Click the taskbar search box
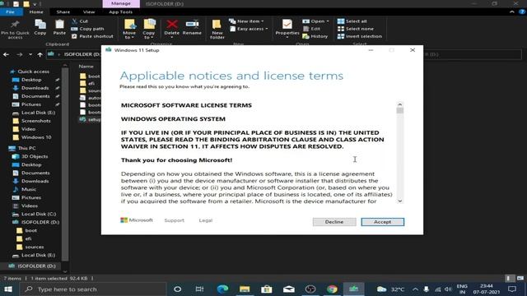 tap(92, 289)
